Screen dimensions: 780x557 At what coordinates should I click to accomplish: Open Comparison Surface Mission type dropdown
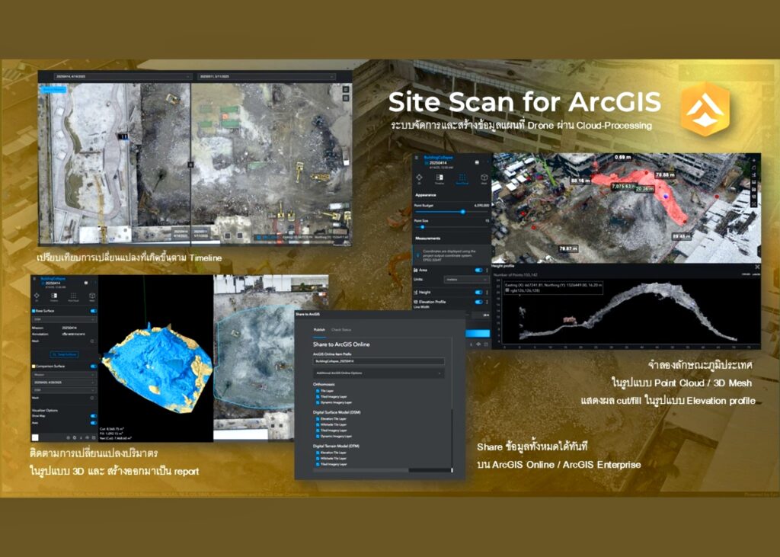click(64, 375)
